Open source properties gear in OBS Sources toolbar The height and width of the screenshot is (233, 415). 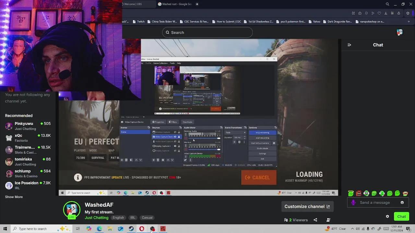tap(163, 160)
